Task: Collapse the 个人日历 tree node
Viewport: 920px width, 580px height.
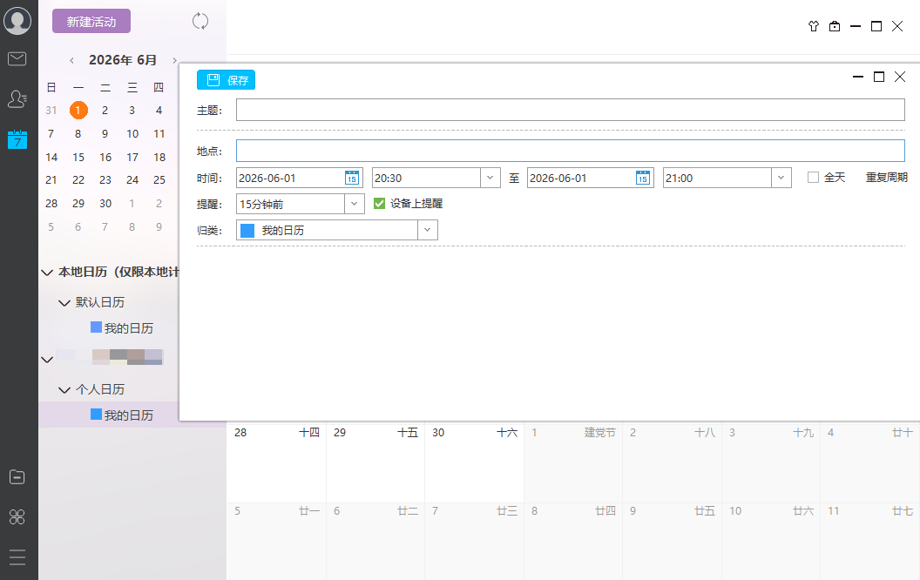Action: coord(64,389)
